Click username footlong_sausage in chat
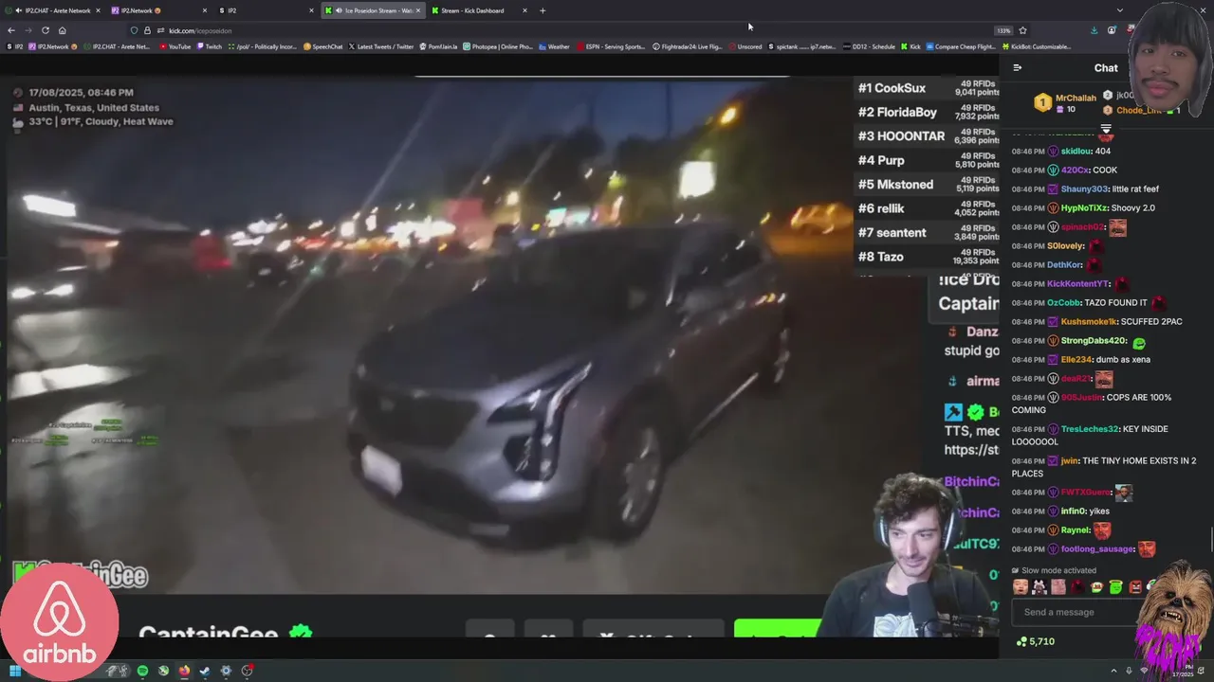The height and width of the screenshot is (682, 1214). 1097,548
